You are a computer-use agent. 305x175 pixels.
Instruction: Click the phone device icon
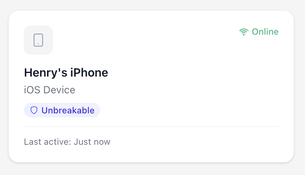38,40
